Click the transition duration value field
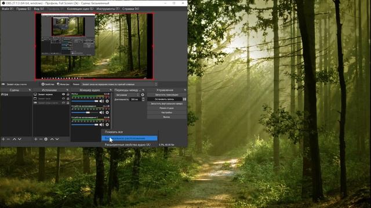The image size is (371, 208). 135,99
